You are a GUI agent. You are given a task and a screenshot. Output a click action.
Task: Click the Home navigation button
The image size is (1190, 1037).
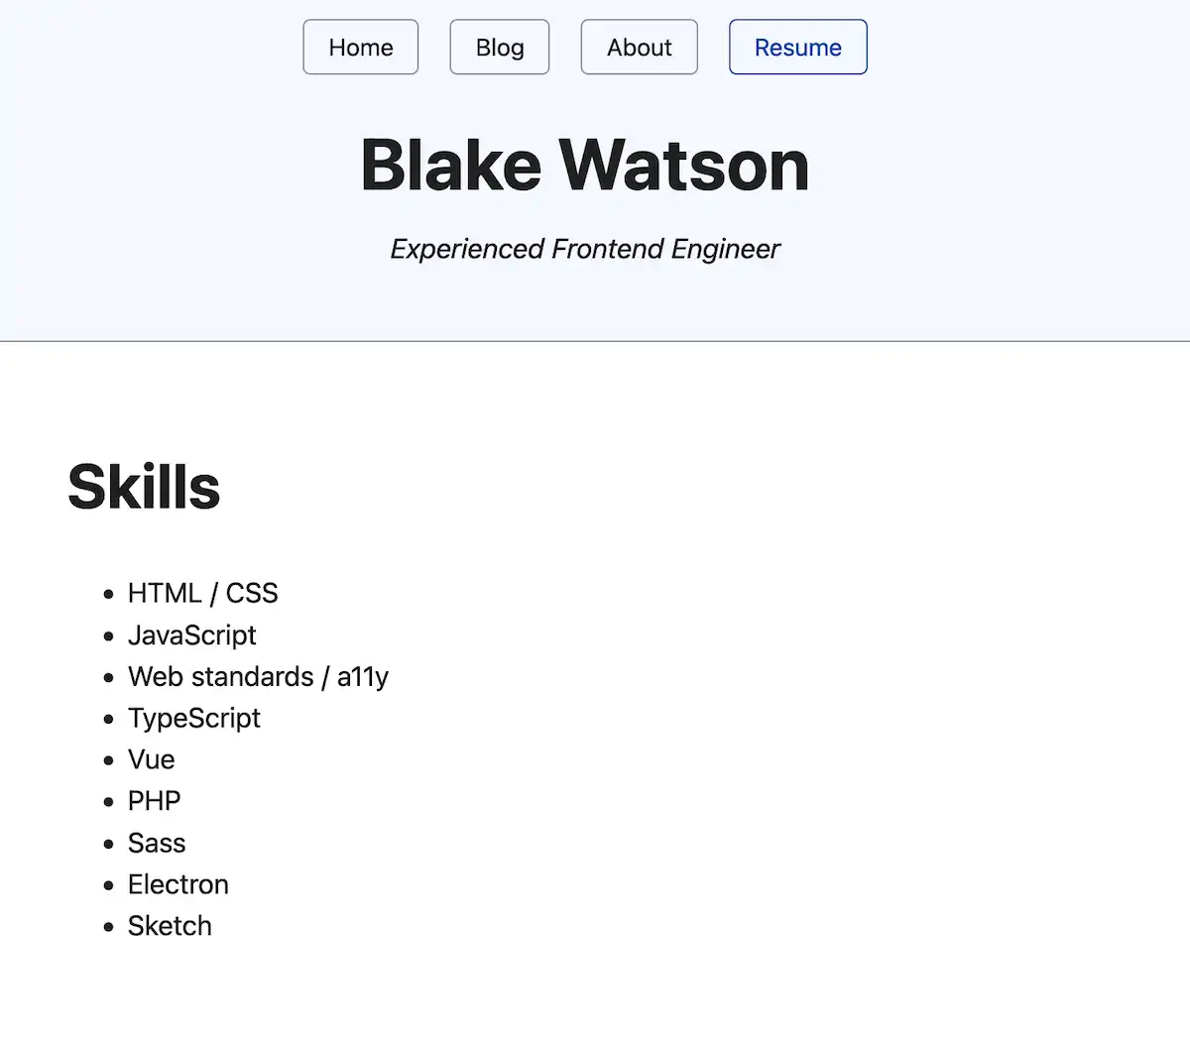pos(360,47)
